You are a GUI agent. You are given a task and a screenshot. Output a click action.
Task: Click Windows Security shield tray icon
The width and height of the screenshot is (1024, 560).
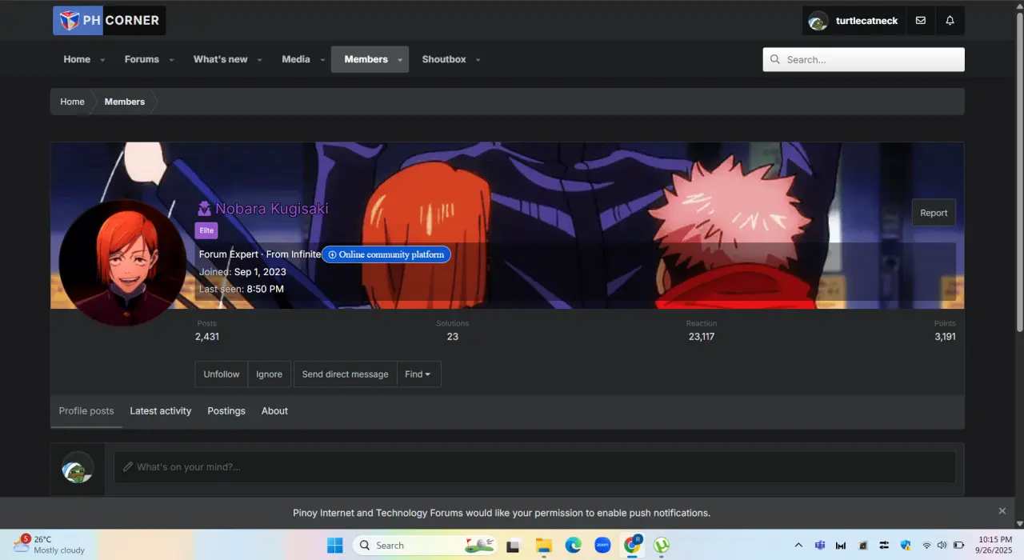point(906,546)
